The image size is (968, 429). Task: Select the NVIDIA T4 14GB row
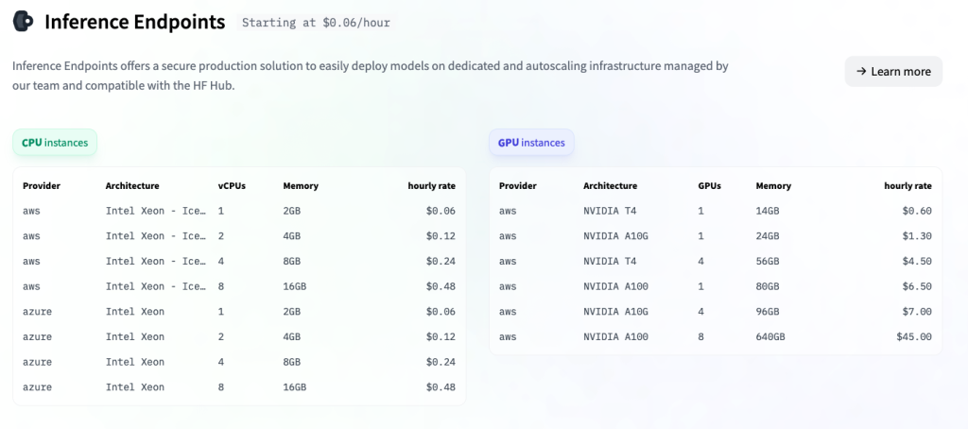(715, 211)
